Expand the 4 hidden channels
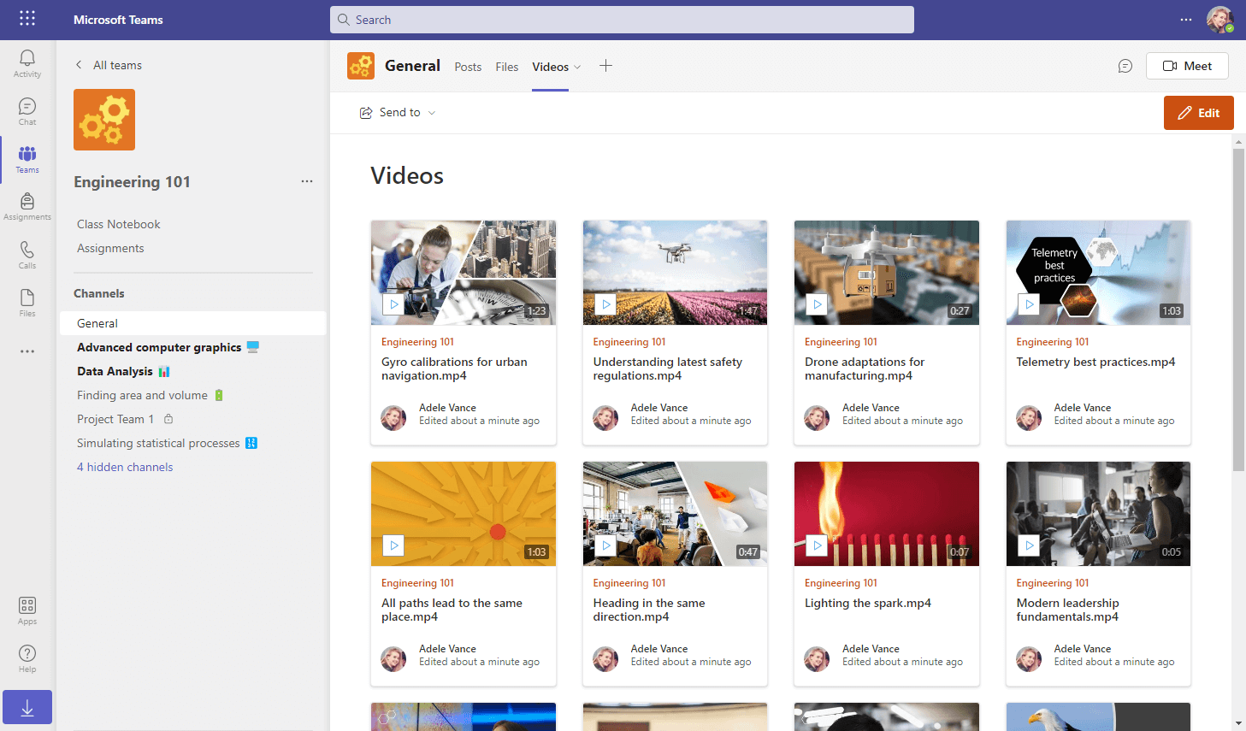 coord(125,466)
